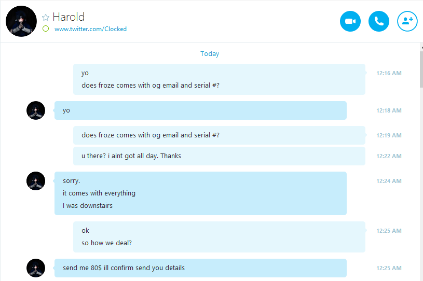Click the 12:16 AM timestamp
The image size is (423, 281).
click(x=389, y=73)
